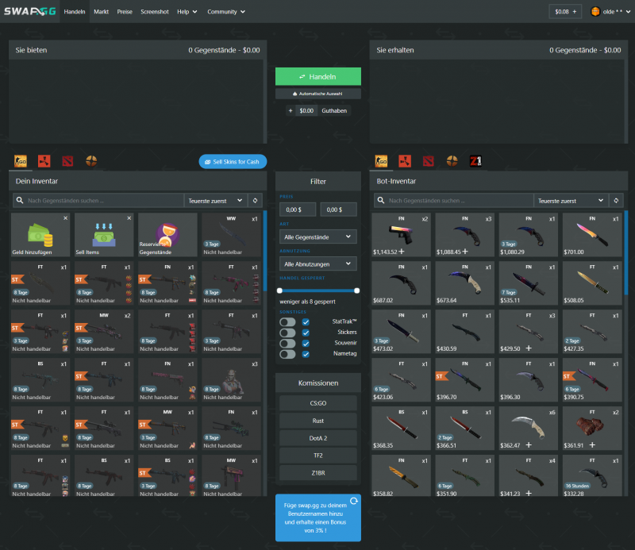The width and height of the screenshot is (635, 550).
Task: Open Reservierte Gegenstände hourglass card
Action: (x=167, y=234)
